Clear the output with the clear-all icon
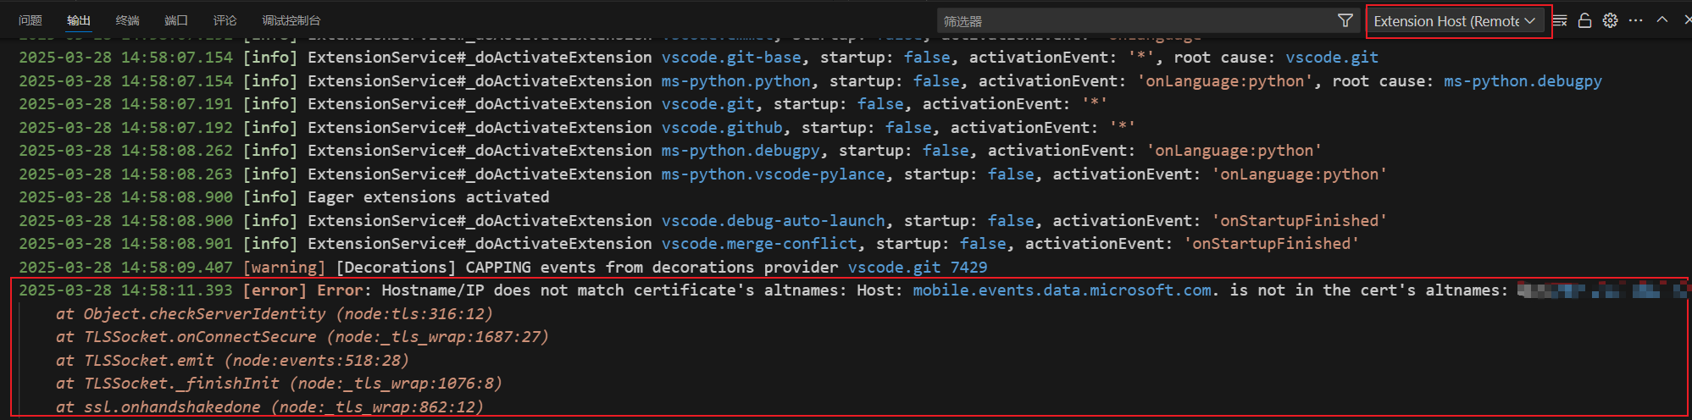 (1561, 20)
